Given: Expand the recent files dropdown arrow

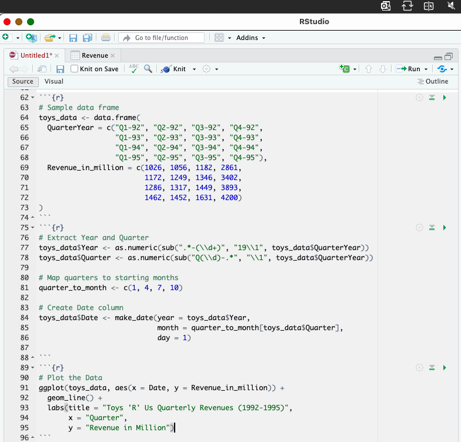Looking at the screenshot, I should [59, 38].
